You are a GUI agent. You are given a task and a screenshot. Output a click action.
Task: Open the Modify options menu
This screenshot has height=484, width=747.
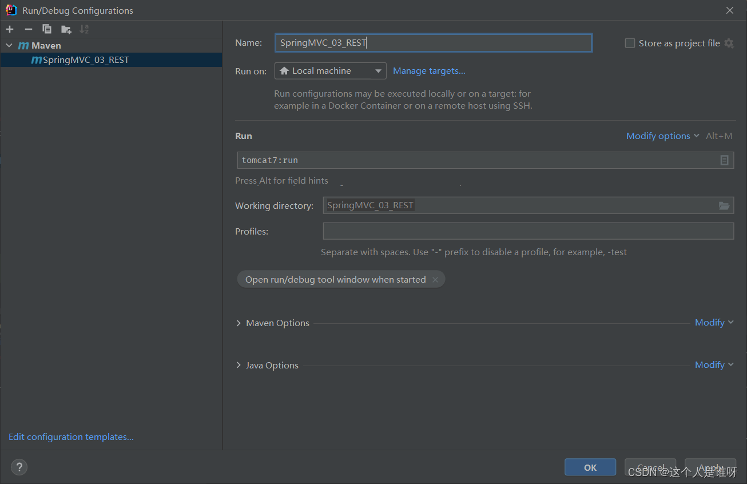(x=662, y=136)
